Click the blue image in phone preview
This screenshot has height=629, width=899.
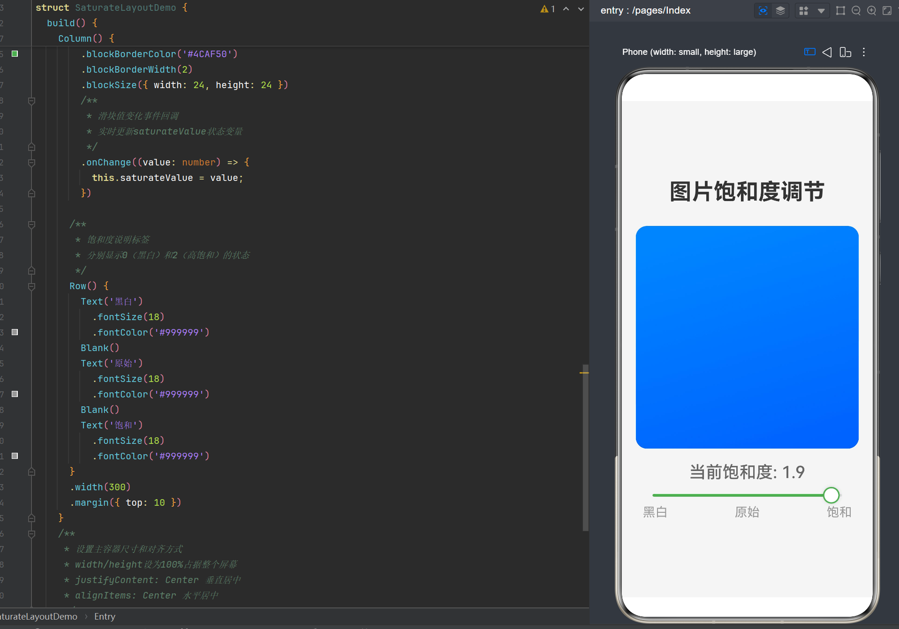[x=747, y=337]
